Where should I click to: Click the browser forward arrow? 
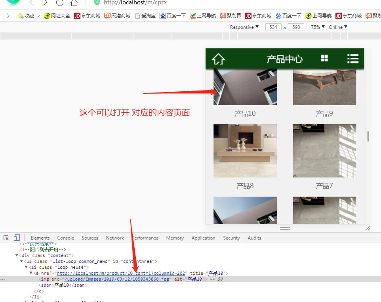click(x=45, y=3)
